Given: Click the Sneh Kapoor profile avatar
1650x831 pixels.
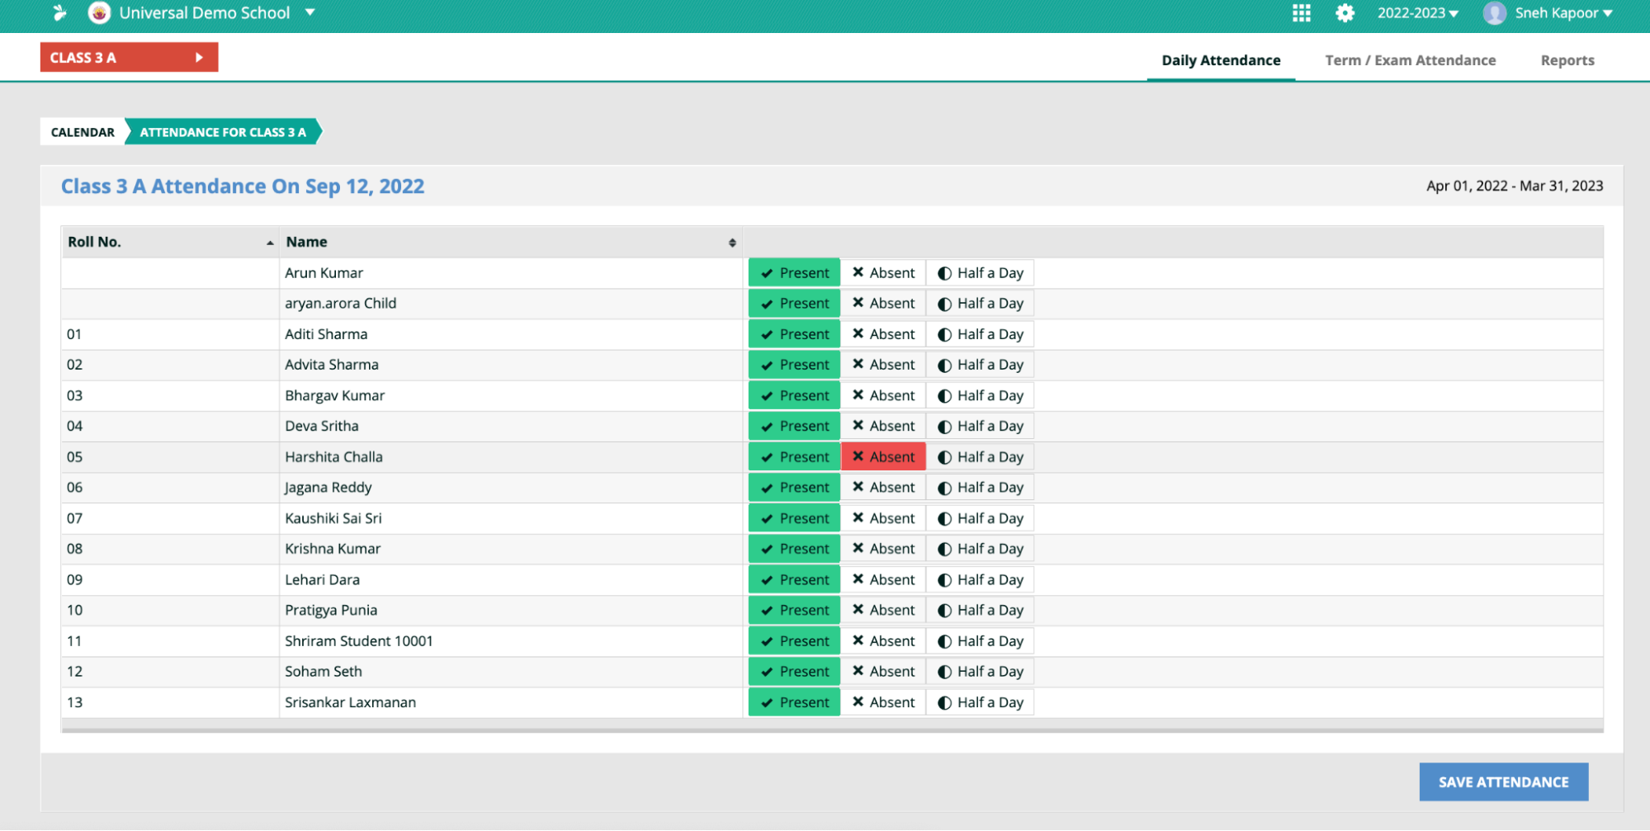Looking at the screenshot, I should 1494,13.
